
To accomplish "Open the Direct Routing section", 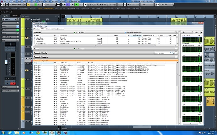I will (10, 37).
